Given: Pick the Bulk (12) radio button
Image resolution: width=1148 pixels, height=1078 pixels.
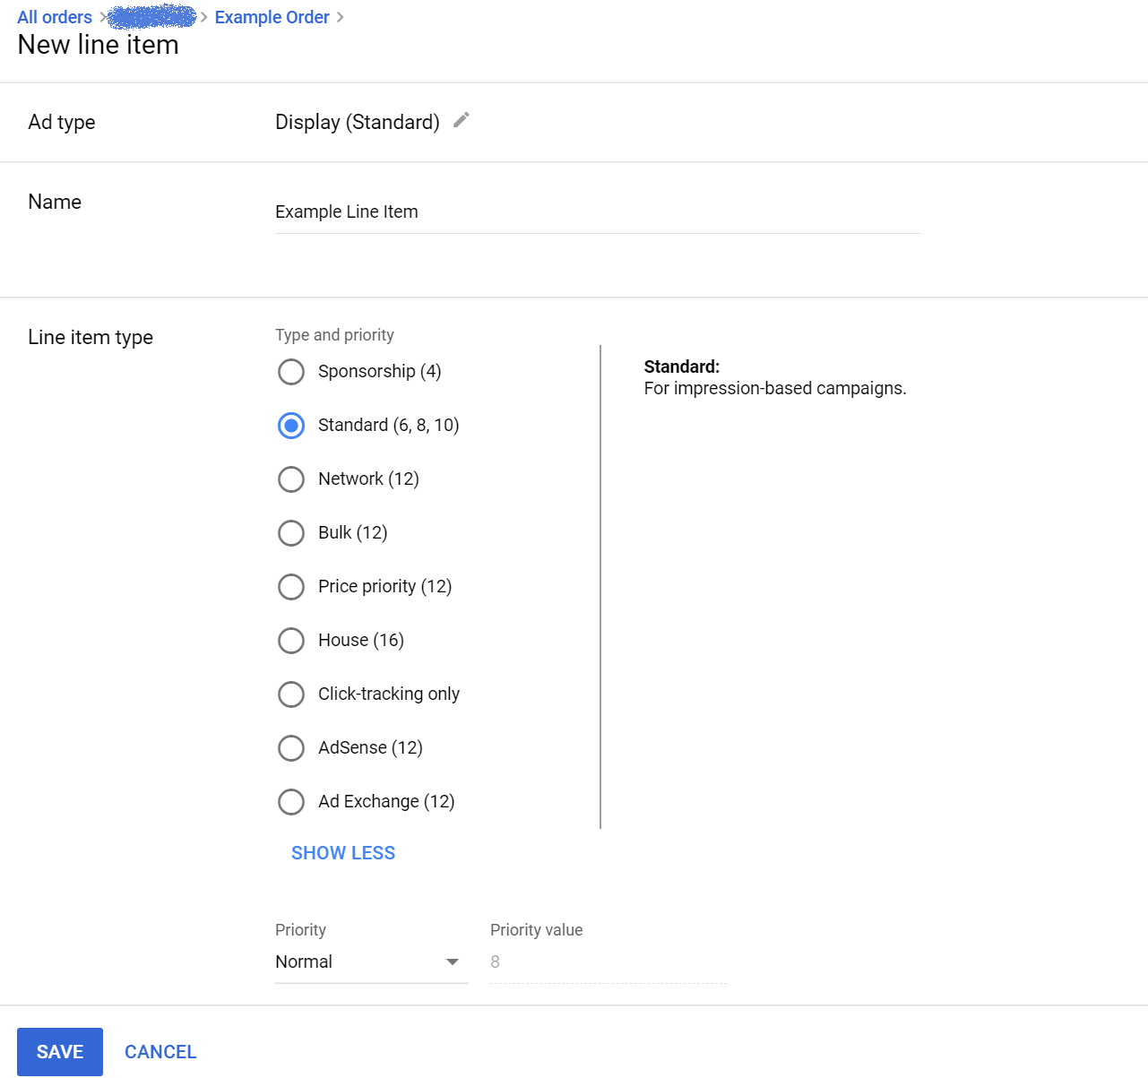Looking at the screenshot, I should point(291,533).
